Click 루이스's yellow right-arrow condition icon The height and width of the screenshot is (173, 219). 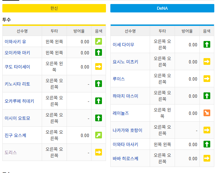pyautogui.click(x=207, y=79)
